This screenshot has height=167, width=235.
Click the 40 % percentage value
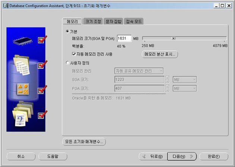click(121, 46)
